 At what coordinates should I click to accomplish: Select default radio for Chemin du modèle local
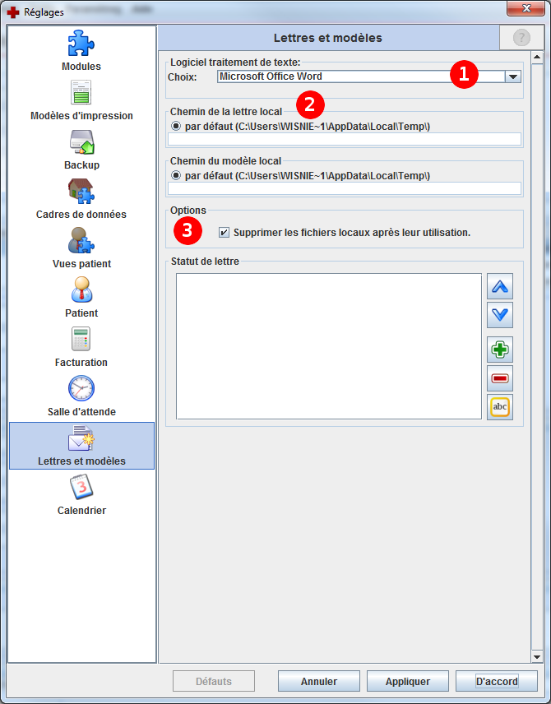coord(176,175)
